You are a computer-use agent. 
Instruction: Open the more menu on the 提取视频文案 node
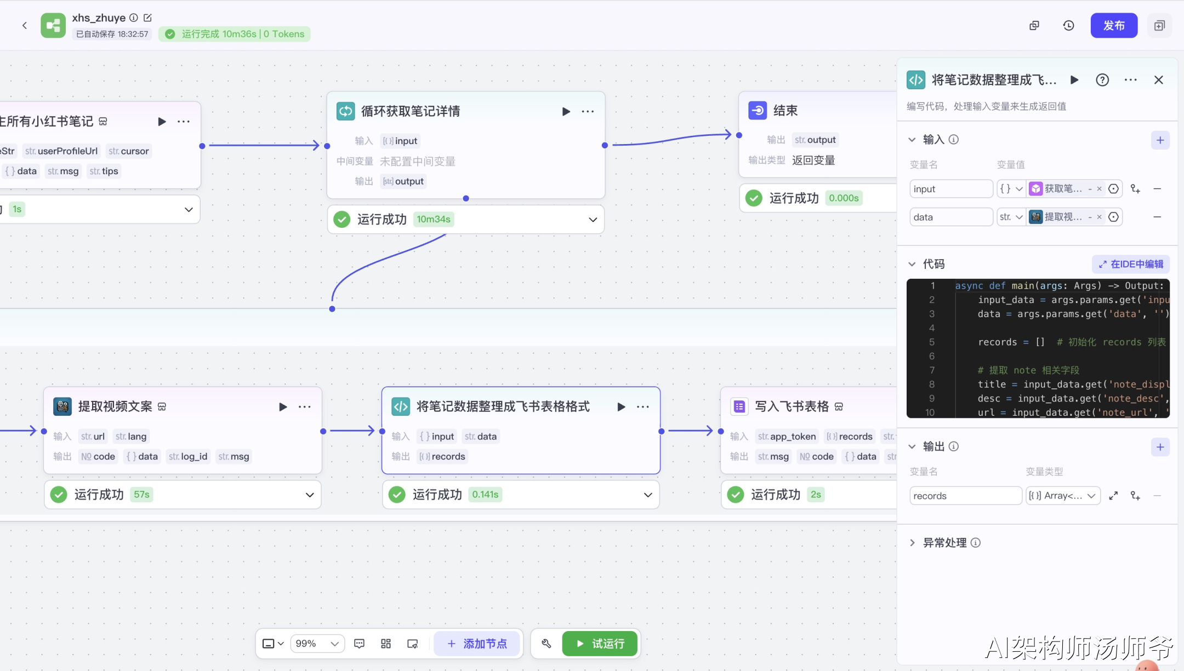click(305, 406)
